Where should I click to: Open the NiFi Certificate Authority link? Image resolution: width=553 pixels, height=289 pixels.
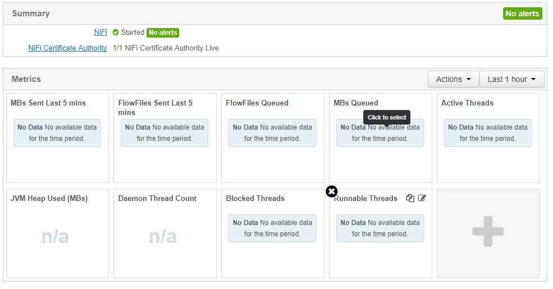67,48
